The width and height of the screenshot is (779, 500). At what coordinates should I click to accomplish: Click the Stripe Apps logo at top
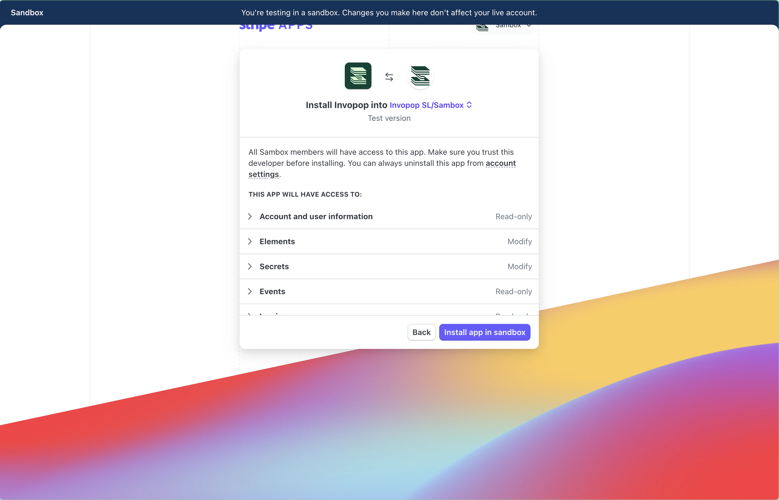tap(276, 27)
